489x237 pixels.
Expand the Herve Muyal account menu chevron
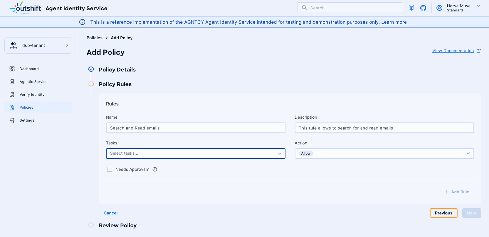click(479, 6)
